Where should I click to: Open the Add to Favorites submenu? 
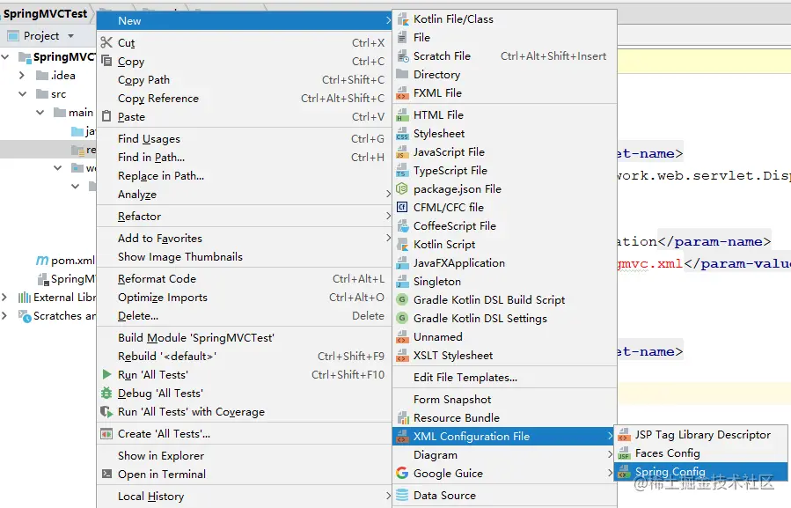pyautogui.click(x=244, y=239)
